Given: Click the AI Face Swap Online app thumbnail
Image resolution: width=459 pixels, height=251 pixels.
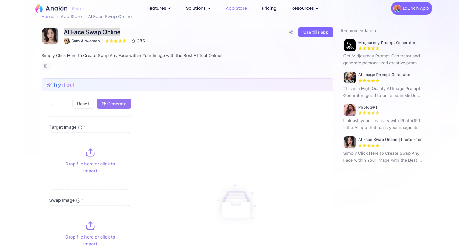Looking at the screenshot, I should [x=50, y=36].
